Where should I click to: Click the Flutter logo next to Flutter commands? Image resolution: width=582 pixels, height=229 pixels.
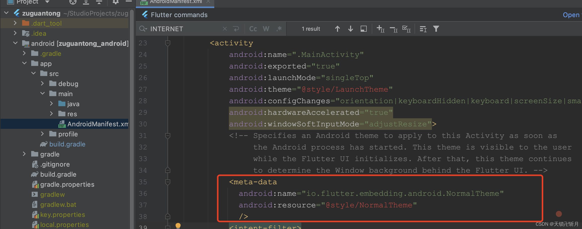click(145, 15)
